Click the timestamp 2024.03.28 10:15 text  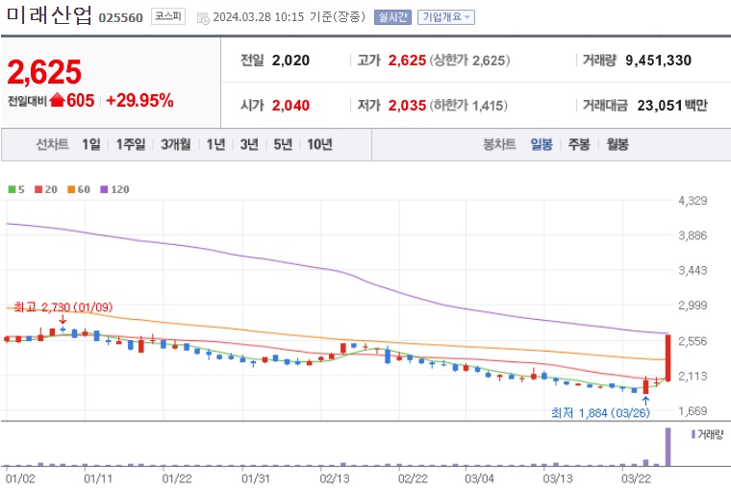(259, 17)
